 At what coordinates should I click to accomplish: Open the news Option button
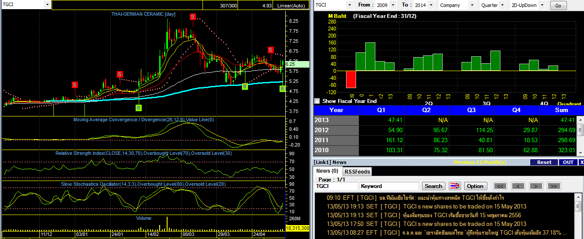pyautogui.click(x=475, y=186)
